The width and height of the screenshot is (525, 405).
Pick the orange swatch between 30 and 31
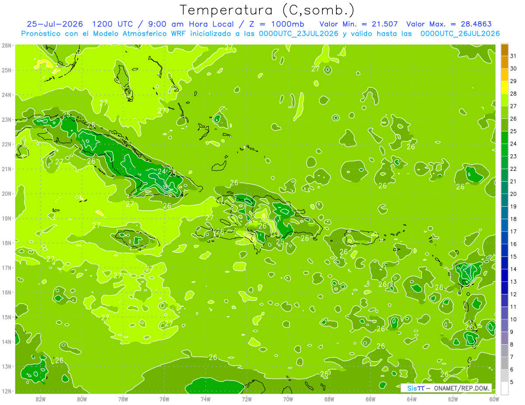pyautogui.click(x=504, y=62)
